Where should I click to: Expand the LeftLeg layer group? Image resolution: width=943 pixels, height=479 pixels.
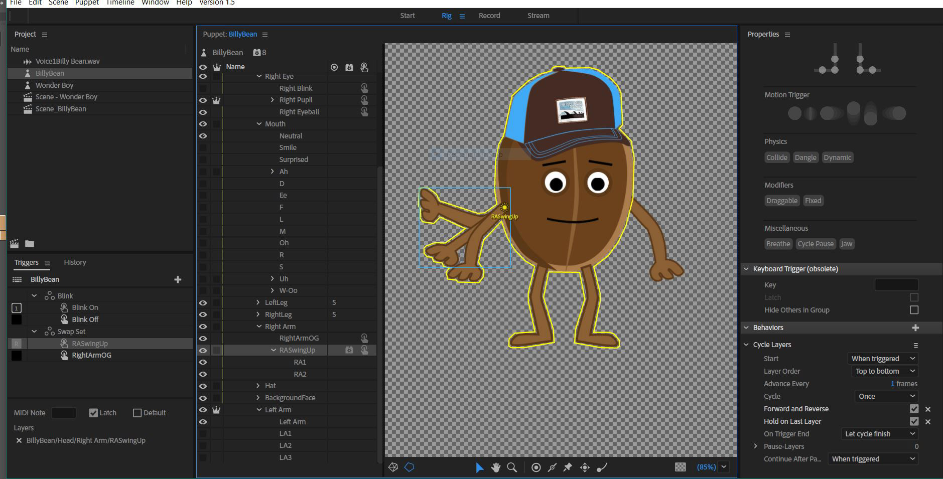coord(258,302)
